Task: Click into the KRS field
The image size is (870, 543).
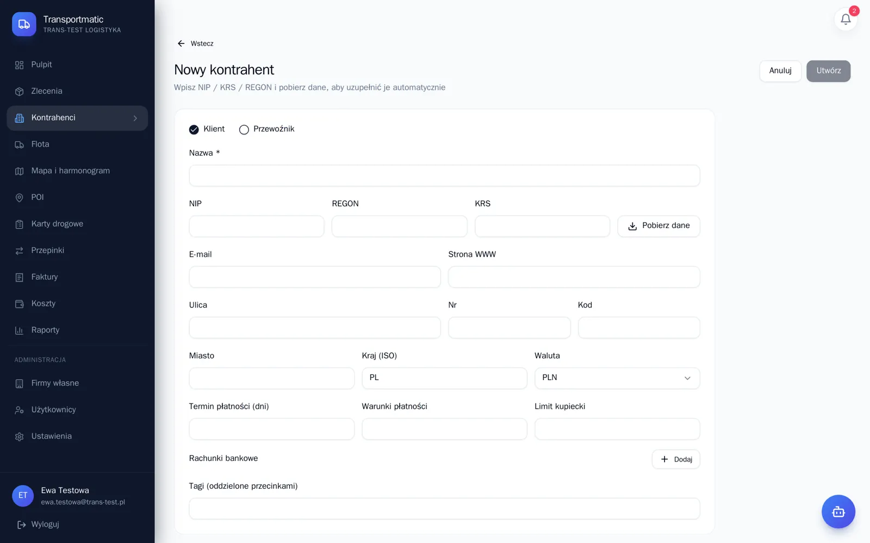Action: point(542,226)
